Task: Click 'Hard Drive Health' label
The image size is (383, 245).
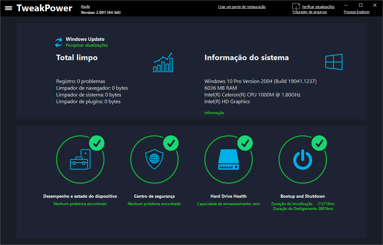Action: (x=229, y=196)
